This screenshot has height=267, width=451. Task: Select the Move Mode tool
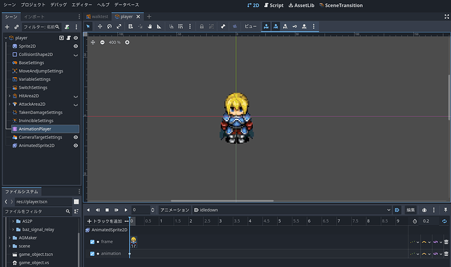[100, 27]
